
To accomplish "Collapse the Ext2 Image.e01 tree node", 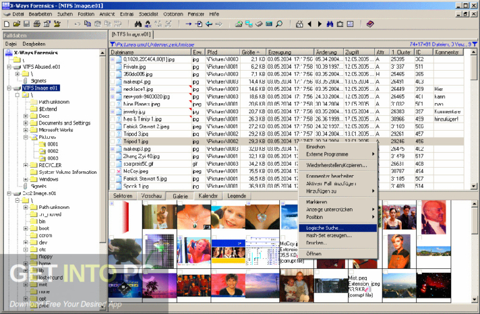I will (x=9, y=194).
